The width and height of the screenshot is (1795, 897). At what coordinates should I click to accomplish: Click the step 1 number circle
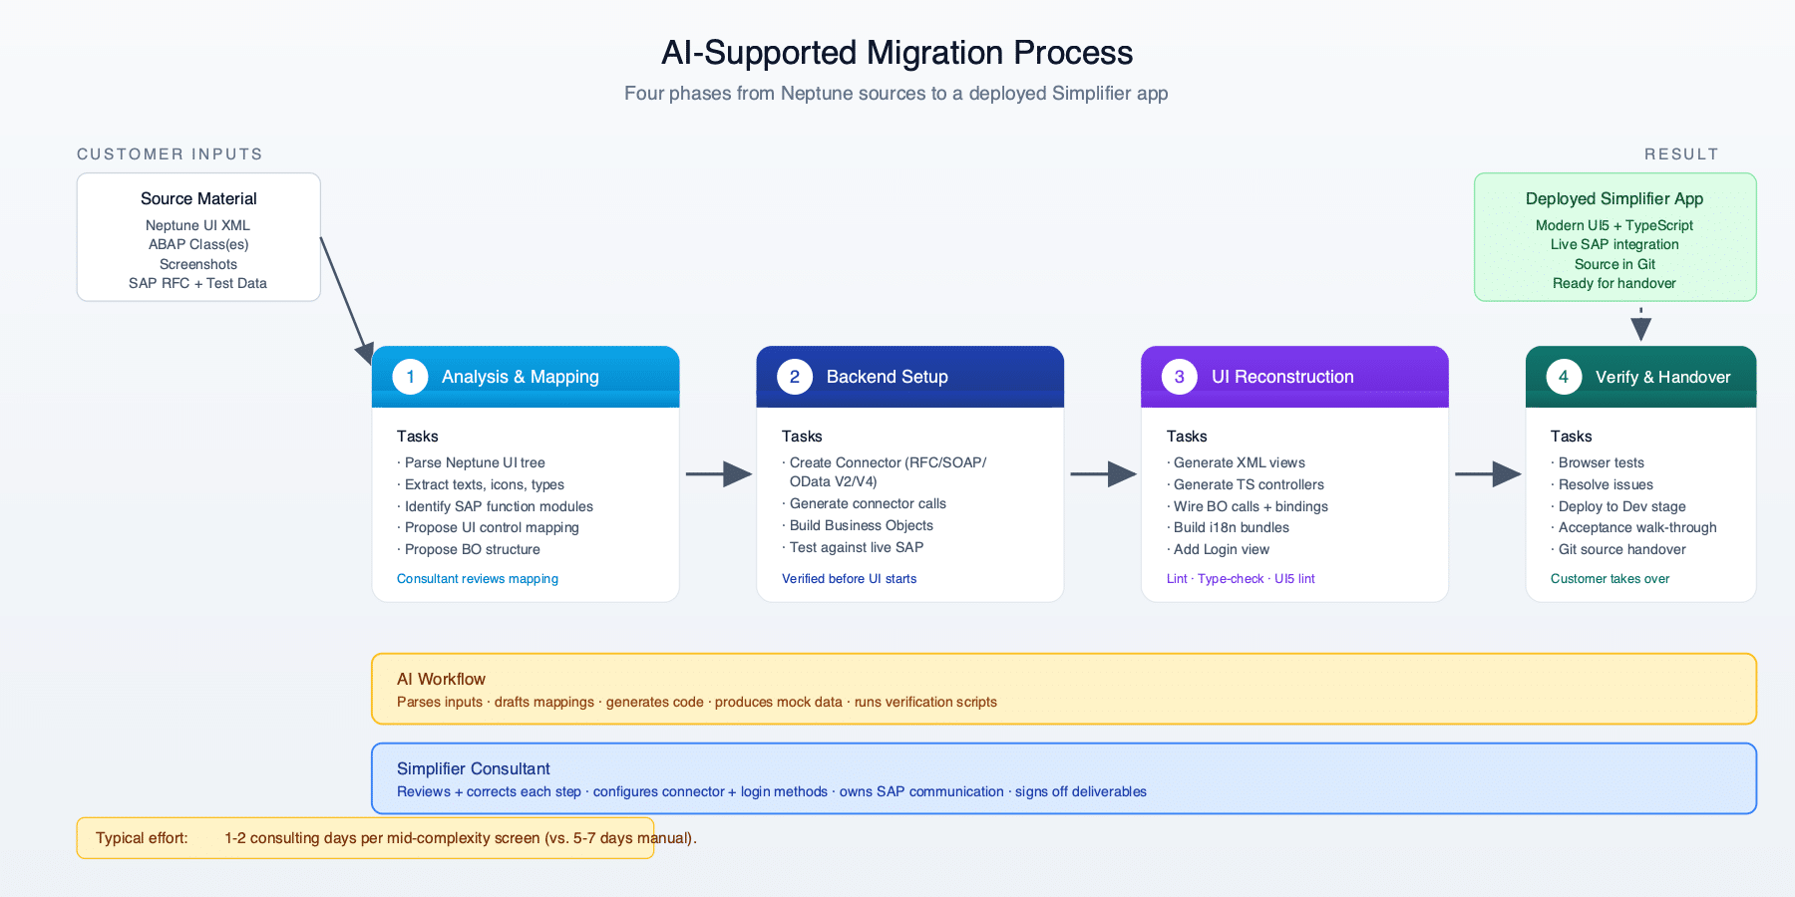410,377
